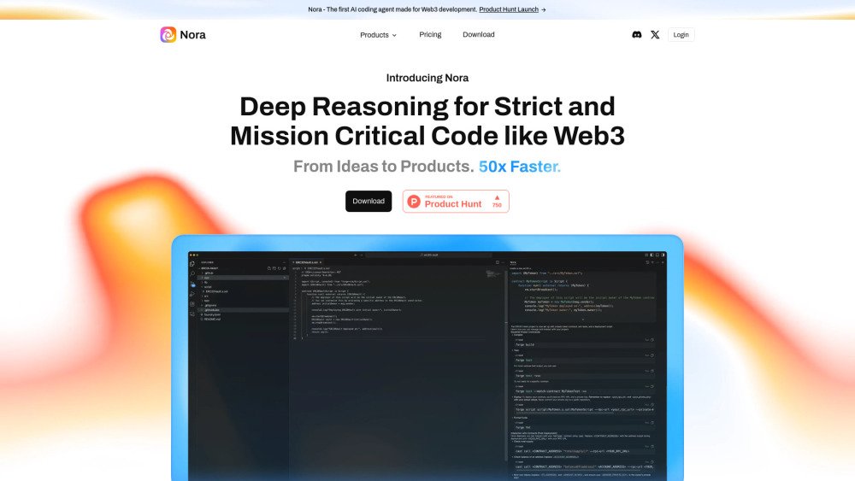Click the Product Hunt upvote count
The width and height of the screenshot is (855, 481).
[497, 202]
